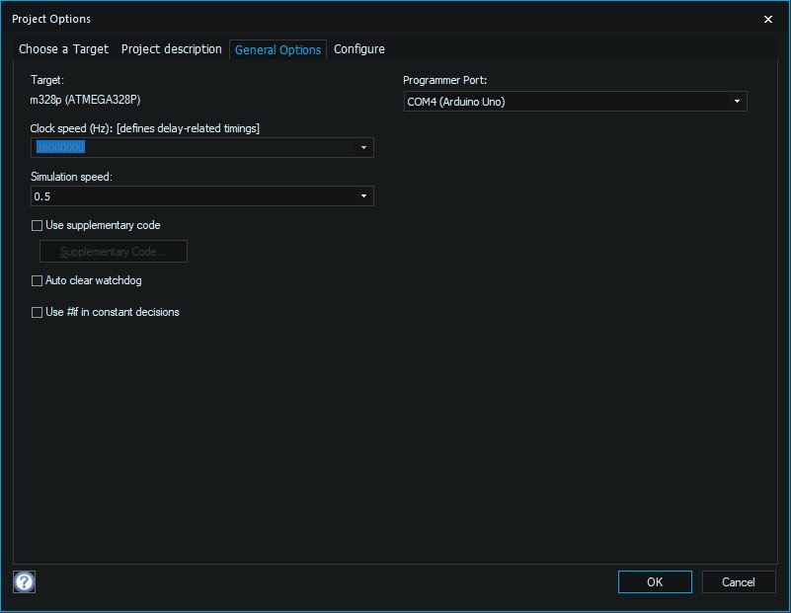
Task: Cancel the Project Options dialog
Action: (739, 582)
